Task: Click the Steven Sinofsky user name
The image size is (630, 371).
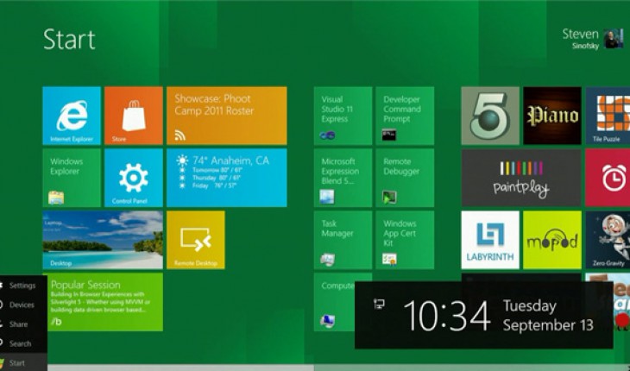Action: 581,39
